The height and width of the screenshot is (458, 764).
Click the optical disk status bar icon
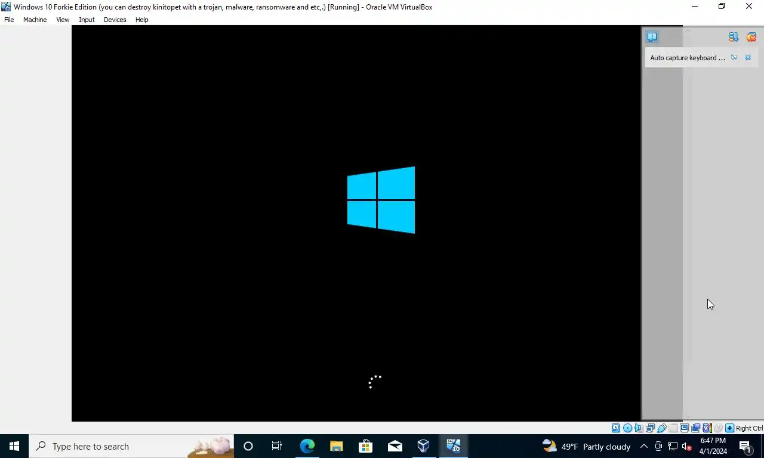tap(627, 428)
